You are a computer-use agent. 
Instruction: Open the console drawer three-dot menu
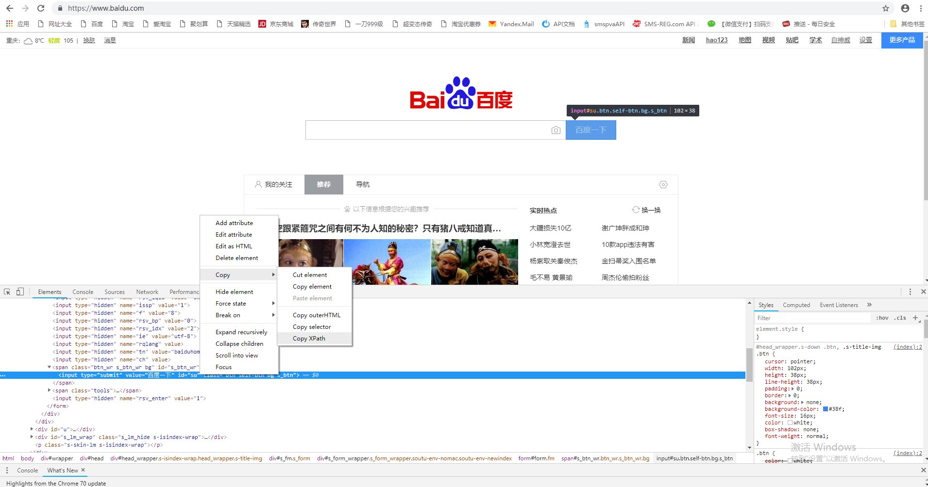7,470
